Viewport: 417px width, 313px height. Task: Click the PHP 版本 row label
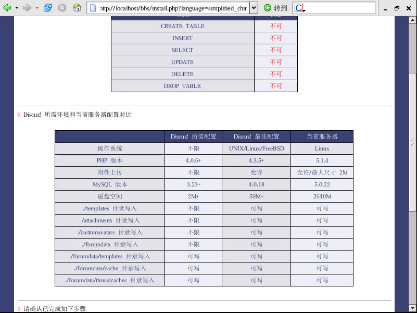[x=110, y=160]
